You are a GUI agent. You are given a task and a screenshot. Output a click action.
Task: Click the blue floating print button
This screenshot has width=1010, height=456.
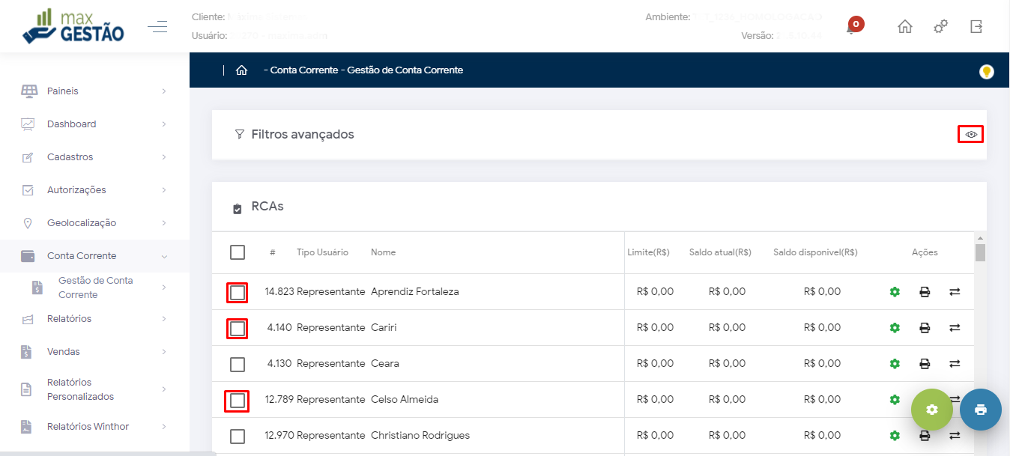point(980,410)
